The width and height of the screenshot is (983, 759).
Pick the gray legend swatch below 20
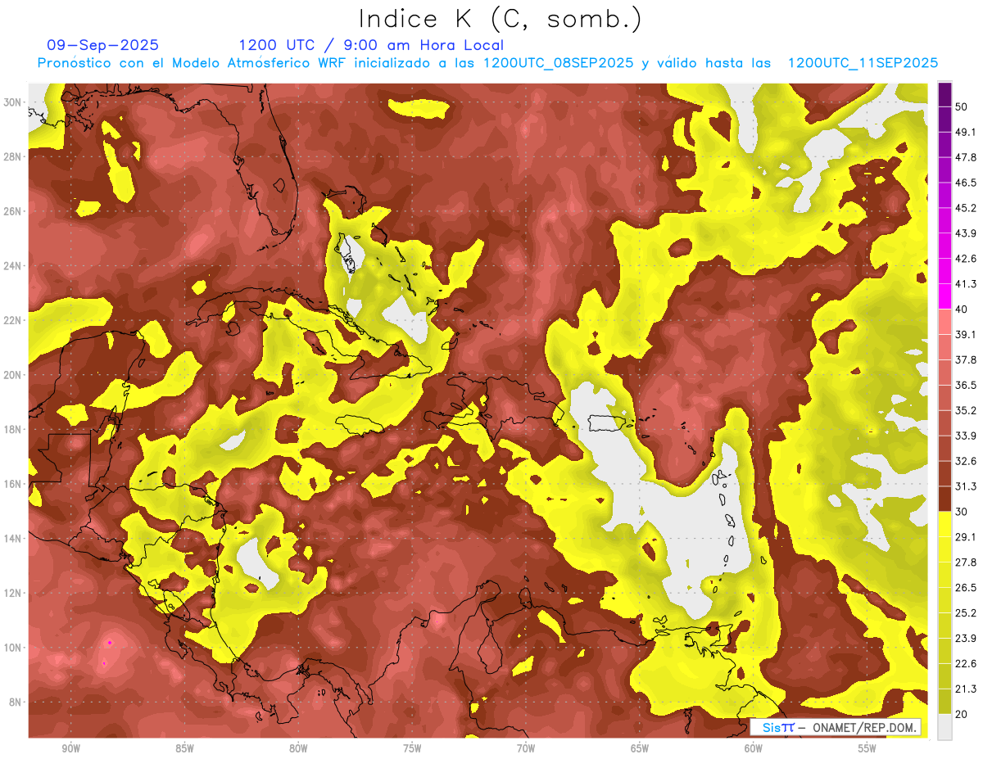click(944, 727)
